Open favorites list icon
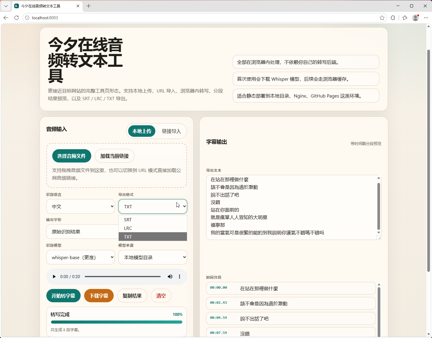 (405, 18)
